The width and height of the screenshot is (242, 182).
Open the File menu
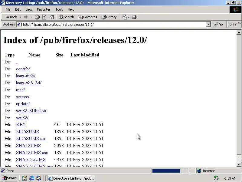(x=8, y=9)
